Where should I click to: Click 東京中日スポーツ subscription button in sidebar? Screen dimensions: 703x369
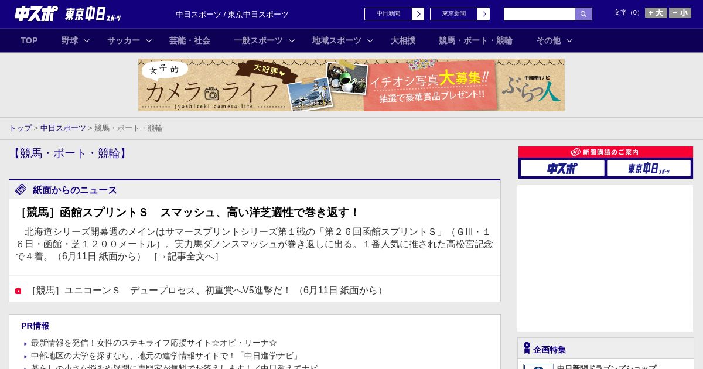tap(649, 169)
